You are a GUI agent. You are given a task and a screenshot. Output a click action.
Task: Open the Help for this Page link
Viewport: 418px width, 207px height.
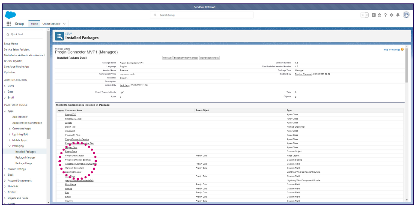coord(392,50)
